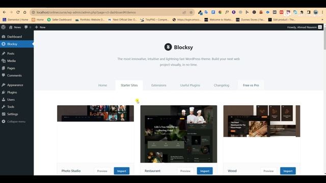
Task: Open the Dunnes Stores bookmark
Action: [x=250, y=19]
